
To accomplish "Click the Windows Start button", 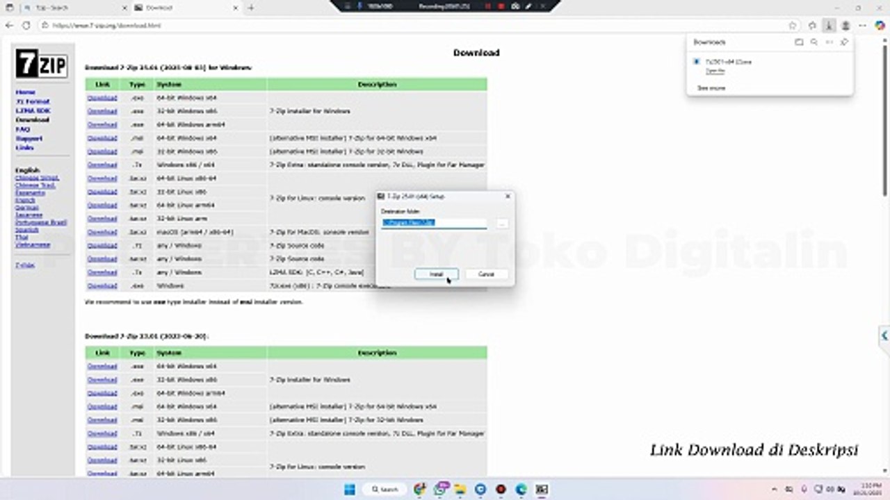I will (x=350, y=489).
